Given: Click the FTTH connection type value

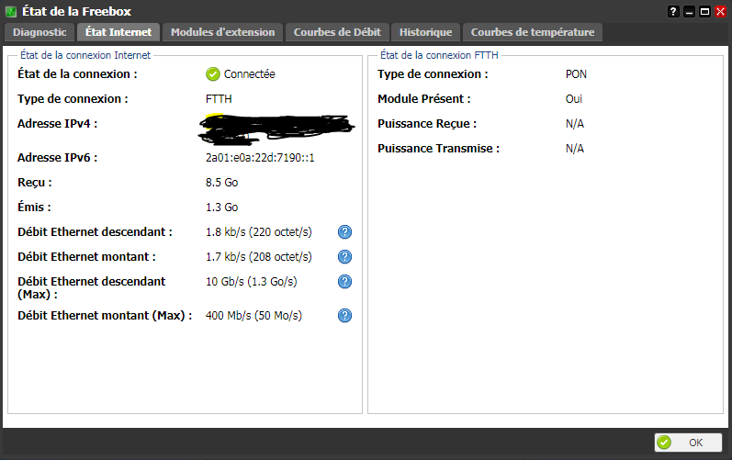Looking at the screenshot, I should click(x=219, y=99).
